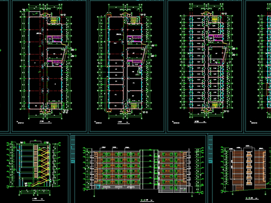Click the drawing title below the first floor plan
Viewport: 271px width, 203px height.
42,122
